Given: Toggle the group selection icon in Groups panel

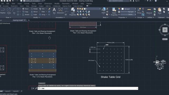Looking at the screenshot, I should 143,15.
